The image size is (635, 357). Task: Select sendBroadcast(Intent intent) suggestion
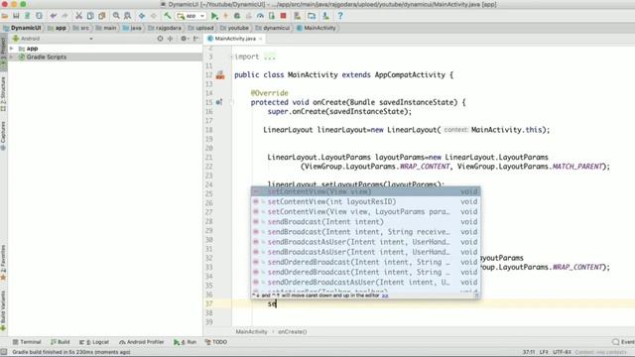(x=366, y=222)
